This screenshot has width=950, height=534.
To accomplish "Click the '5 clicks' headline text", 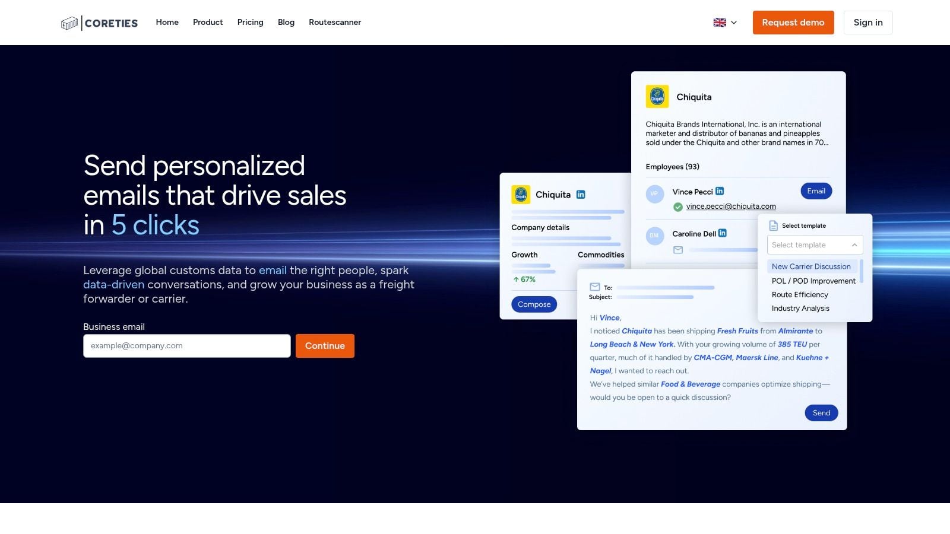I will (x=156, y=225).
